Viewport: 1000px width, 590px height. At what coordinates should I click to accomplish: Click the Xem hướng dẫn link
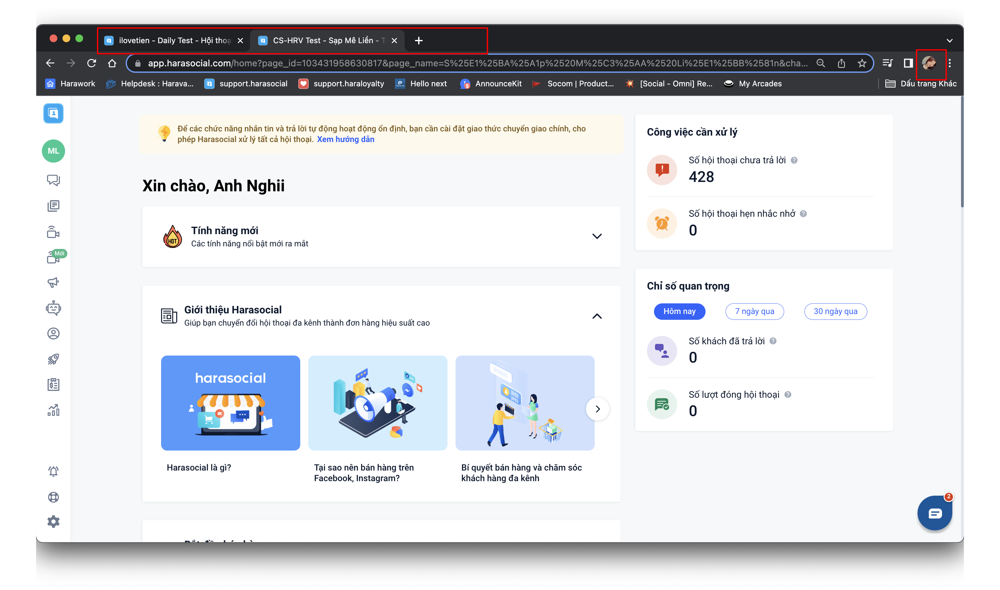(x=346, y=139)
